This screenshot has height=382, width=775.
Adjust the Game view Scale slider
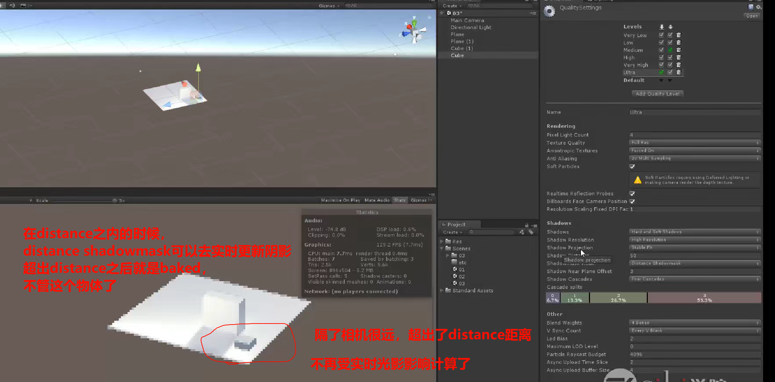coord(115,201)
